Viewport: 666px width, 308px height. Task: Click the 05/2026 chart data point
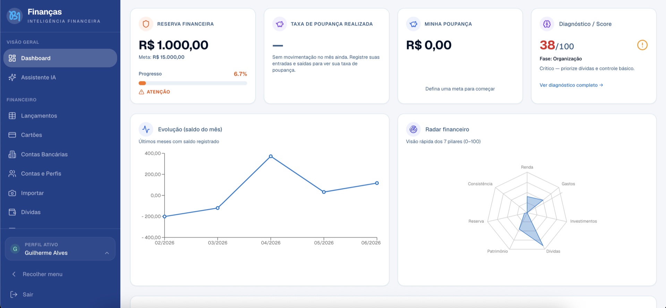pyautogui.click(x=324, y=192)
